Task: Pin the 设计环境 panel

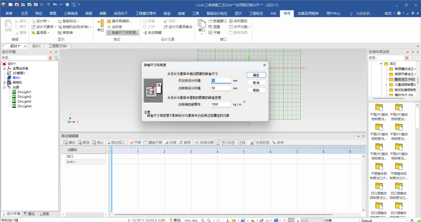Action: point(56,52)
